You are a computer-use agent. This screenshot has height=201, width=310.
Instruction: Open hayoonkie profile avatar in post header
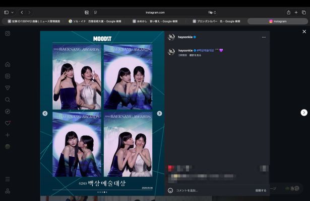click(x=171, y=37)
